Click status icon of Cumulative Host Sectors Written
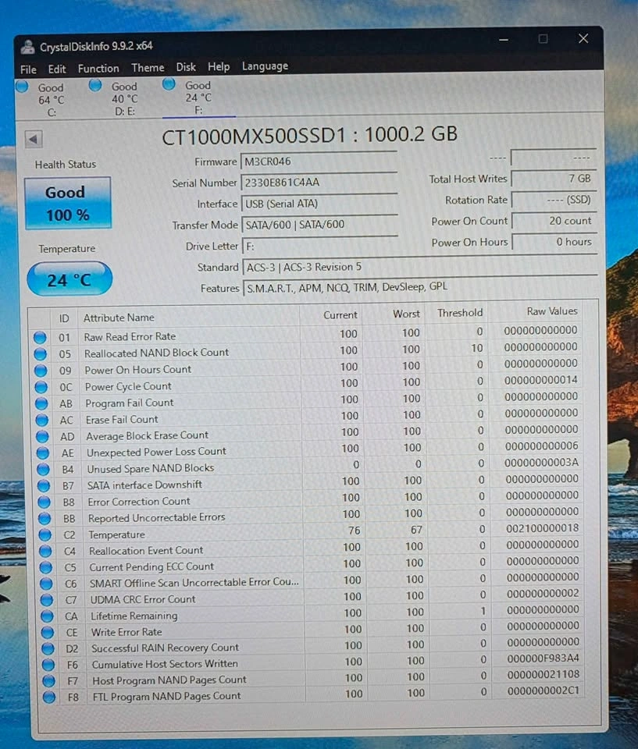The width and height of the screenshot is (638, 749). point(48,666)
